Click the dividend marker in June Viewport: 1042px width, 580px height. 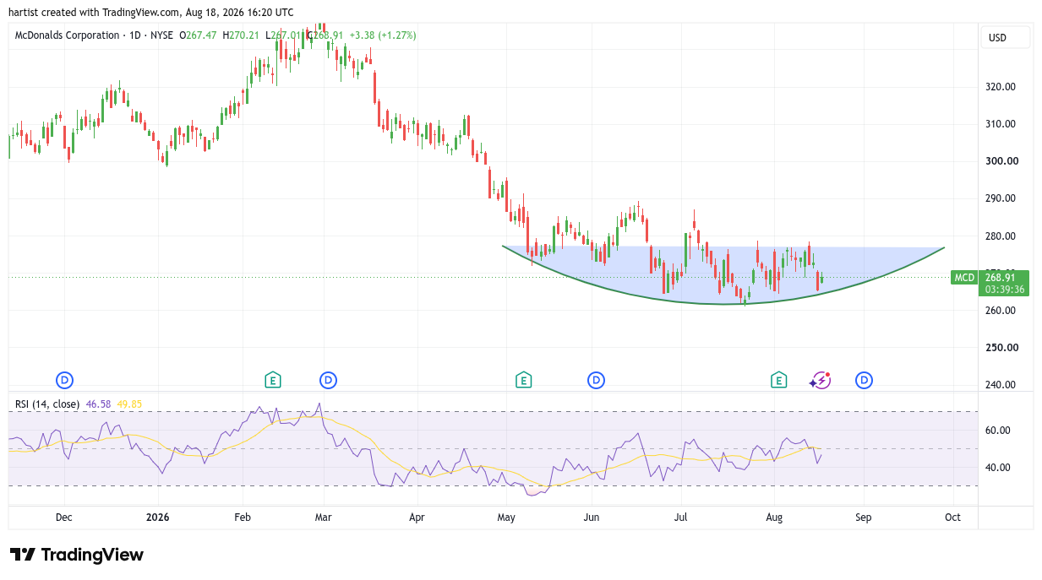pos(596,380)
